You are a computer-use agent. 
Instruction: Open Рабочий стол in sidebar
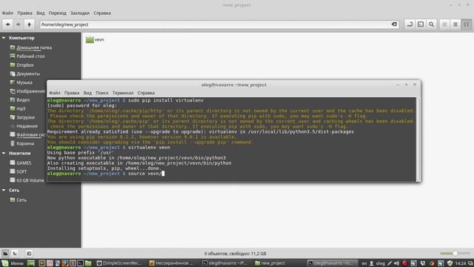click(x=27, y=56)
